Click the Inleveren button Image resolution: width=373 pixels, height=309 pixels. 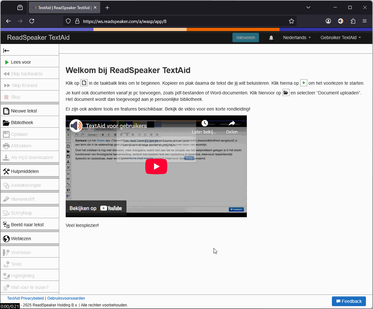pyautogui.click(x=246, y=37)
